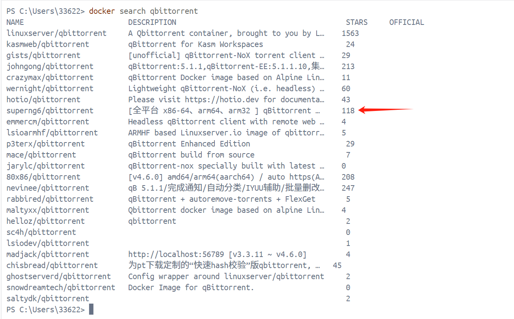Click the chisbread/qbittorrent image name
The width and height of the screenshot is (514, 319).
pyautogui.click(x=52, y=266)
